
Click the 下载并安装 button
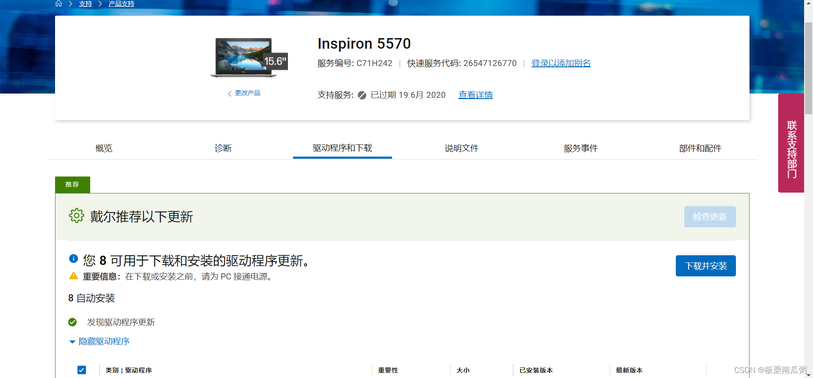click(705, 266)
